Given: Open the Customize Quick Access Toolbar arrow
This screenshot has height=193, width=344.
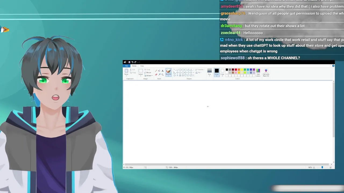Looking at the screenshot, I should 138,62.
